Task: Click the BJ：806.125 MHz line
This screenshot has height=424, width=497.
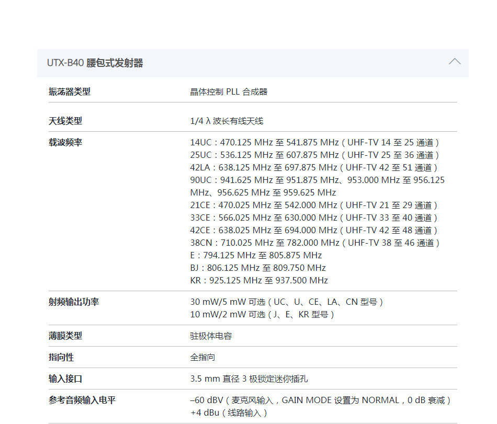Action: coord(258,268)
